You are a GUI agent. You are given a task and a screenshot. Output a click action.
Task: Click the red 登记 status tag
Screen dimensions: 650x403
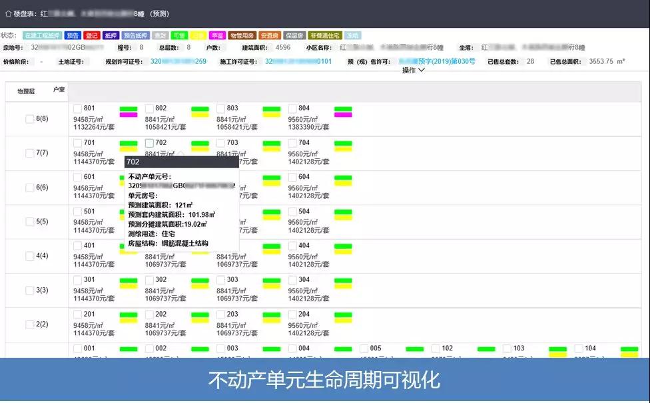click(x=92, y=35)
